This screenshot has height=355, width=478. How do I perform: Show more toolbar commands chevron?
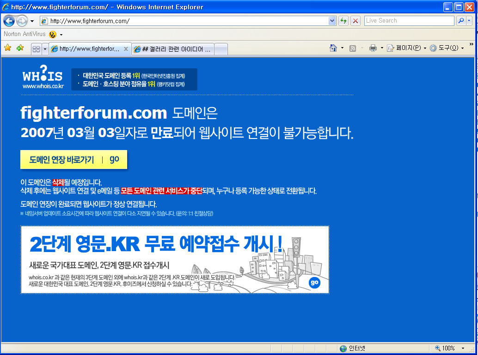[471, 44]
